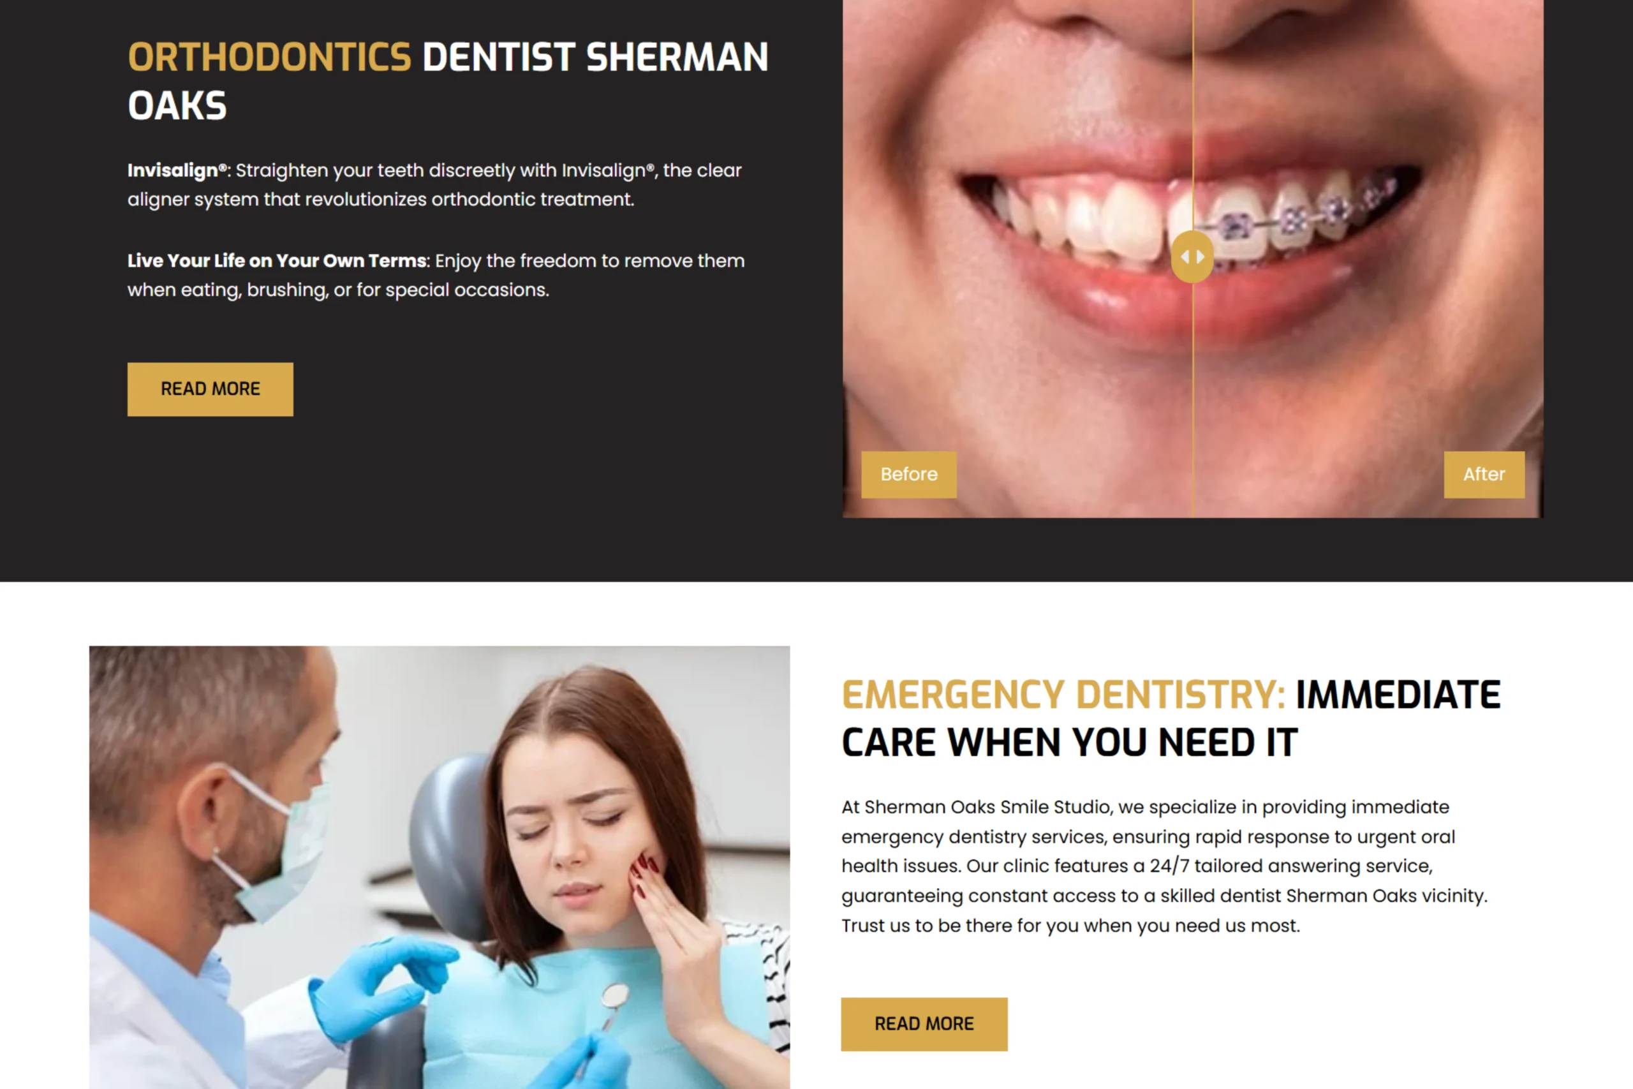1633x1089 pixels.
Task: Click the vertical gold divider line below the handle
Action: tap(1193, 399)
